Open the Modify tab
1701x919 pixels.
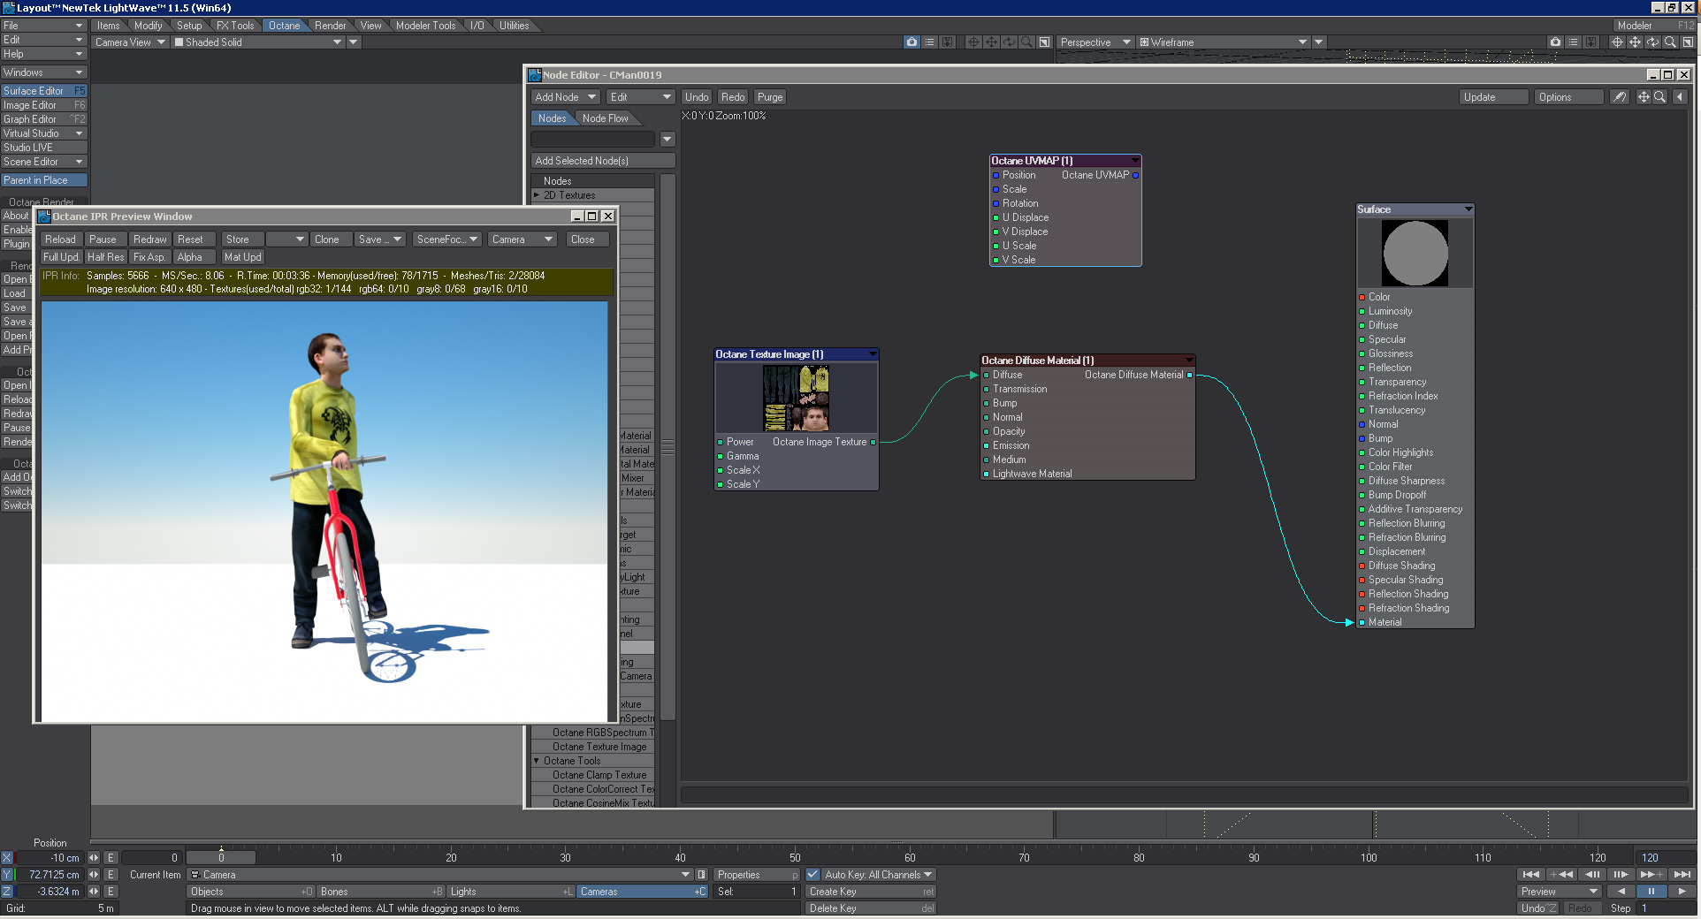coord(148,26)
